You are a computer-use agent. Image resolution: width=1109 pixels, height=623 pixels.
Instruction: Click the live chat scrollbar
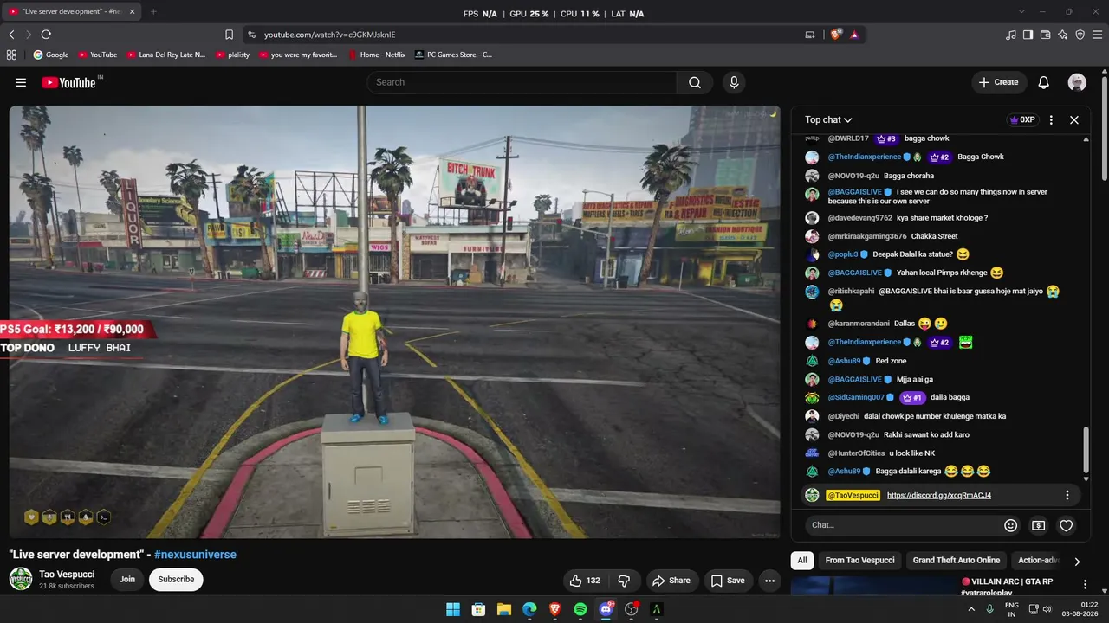[x=1086, y=450]
